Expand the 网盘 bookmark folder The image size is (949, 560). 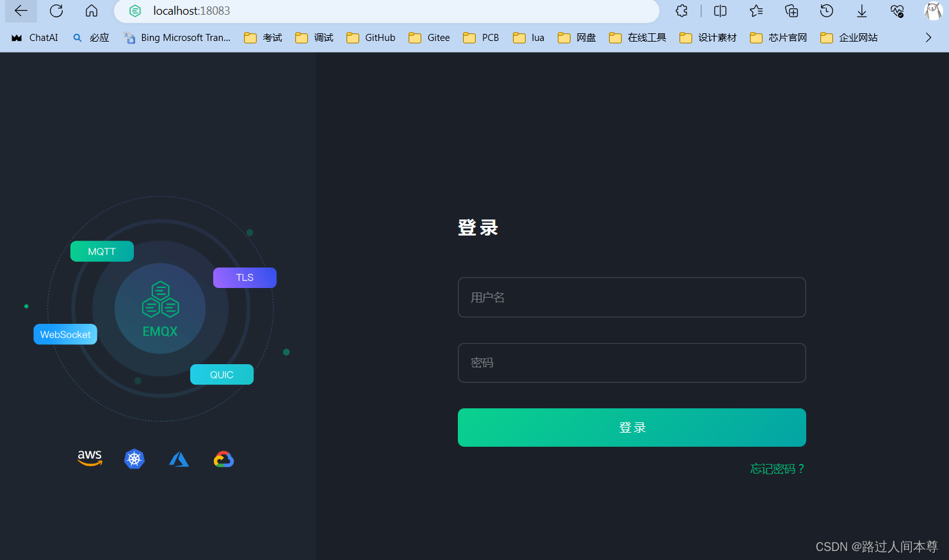[x=577, y=38]
